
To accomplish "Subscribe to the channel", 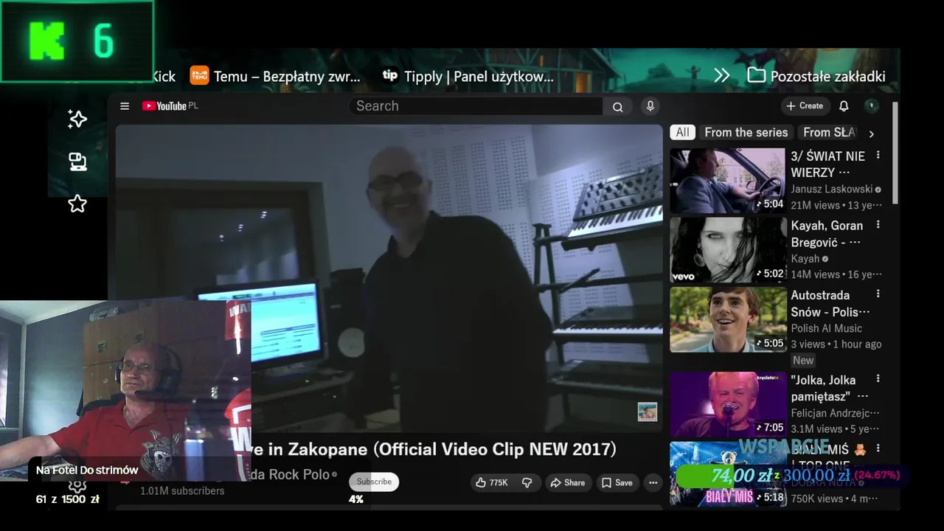I will point(374,482).
